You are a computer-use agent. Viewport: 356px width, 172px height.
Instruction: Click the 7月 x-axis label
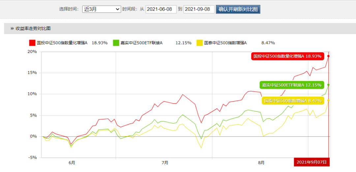click(165, 163)
